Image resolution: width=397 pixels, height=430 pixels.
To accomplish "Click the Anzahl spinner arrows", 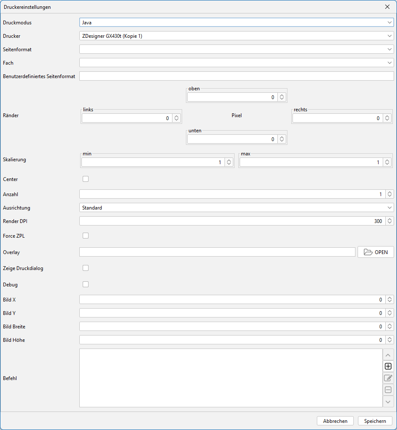I will pyautogui.click(x=390, y=194).
